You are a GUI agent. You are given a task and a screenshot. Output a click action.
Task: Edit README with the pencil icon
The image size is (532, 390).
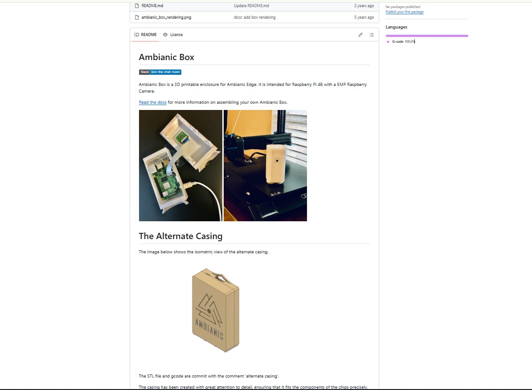(360, 35)
